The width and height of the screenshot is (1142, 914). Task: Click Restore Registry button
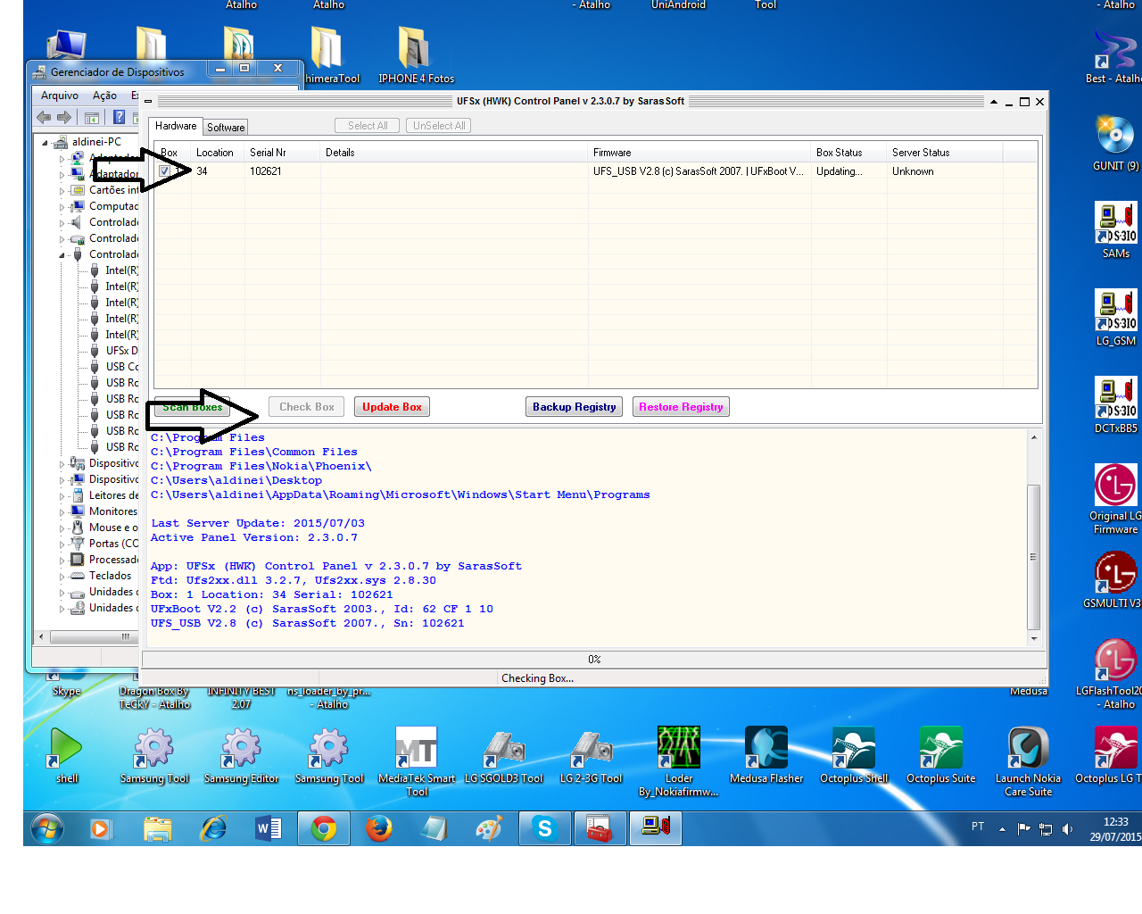click(x=681, y=407)
